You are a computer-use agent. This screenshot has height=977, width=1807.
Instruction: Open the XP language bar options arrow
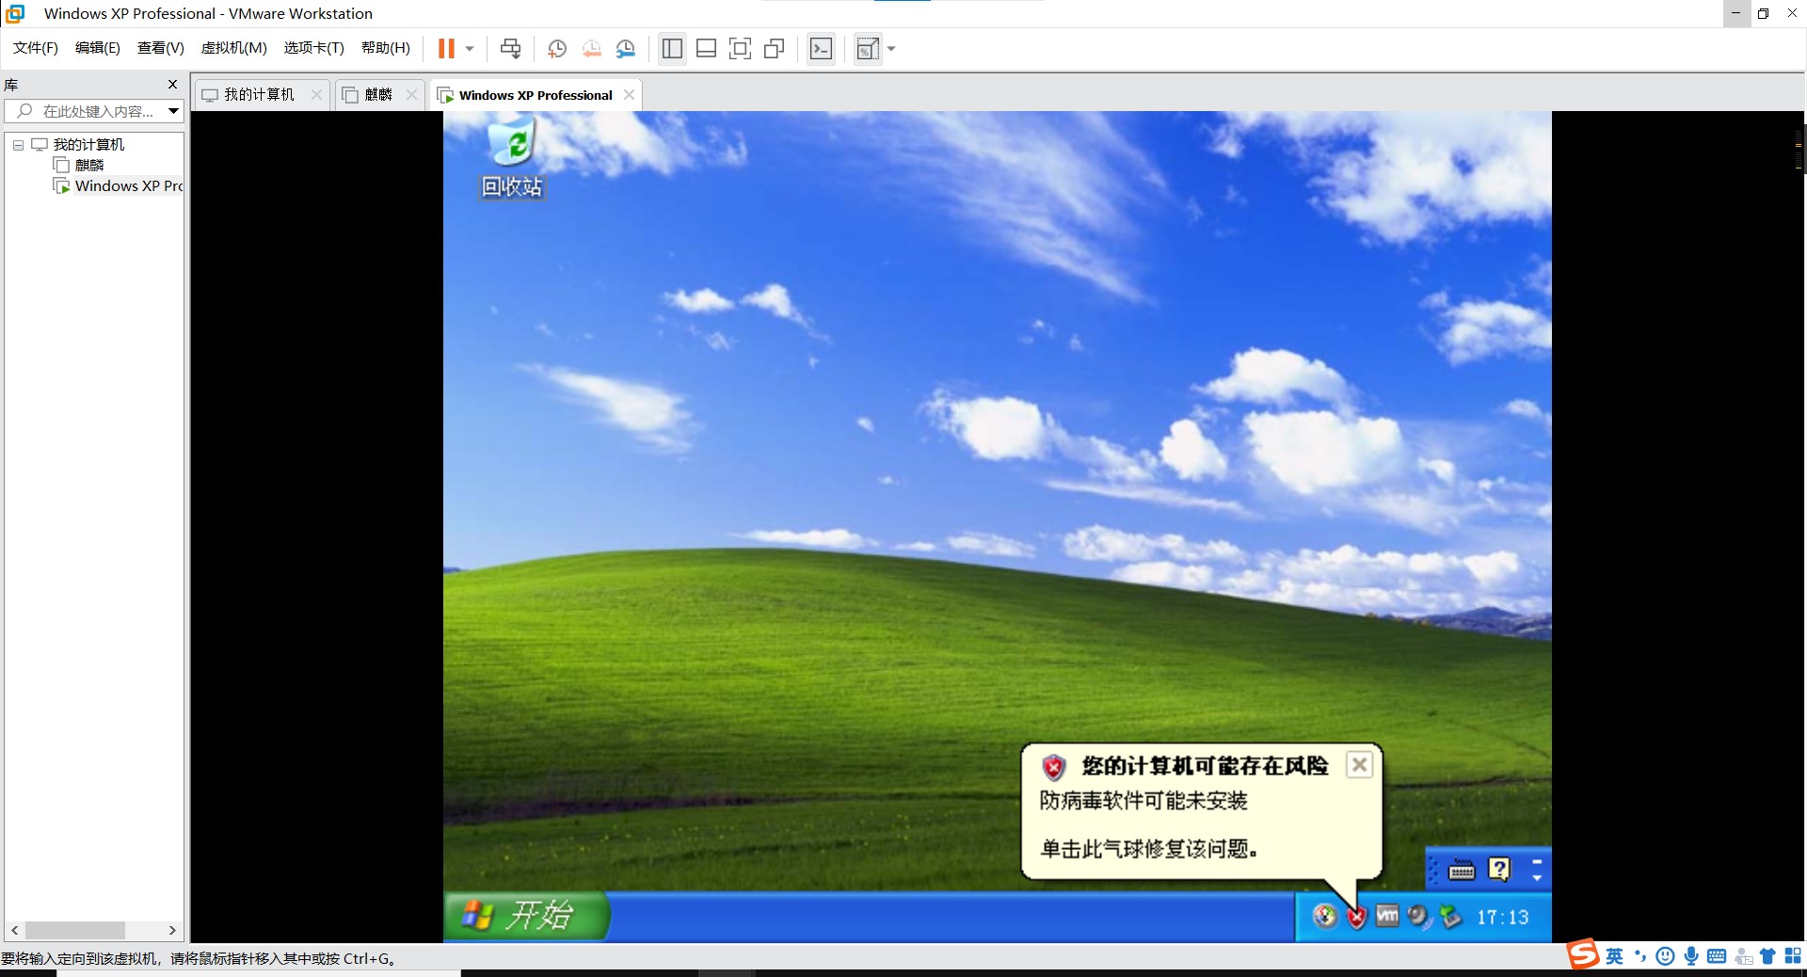(x=1537, y=878)
